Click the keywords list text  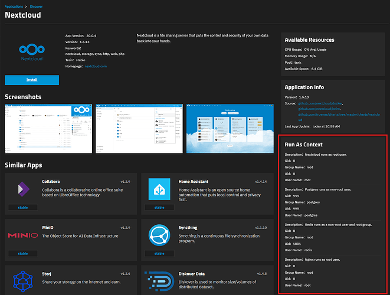(x=95, y=54)
